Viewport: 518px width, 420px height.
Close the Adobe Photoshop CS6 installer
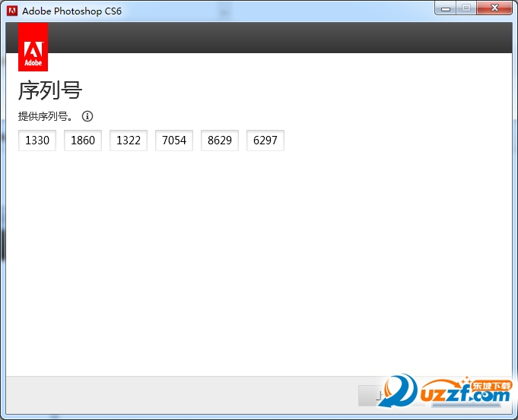click(x=494, y=8)
